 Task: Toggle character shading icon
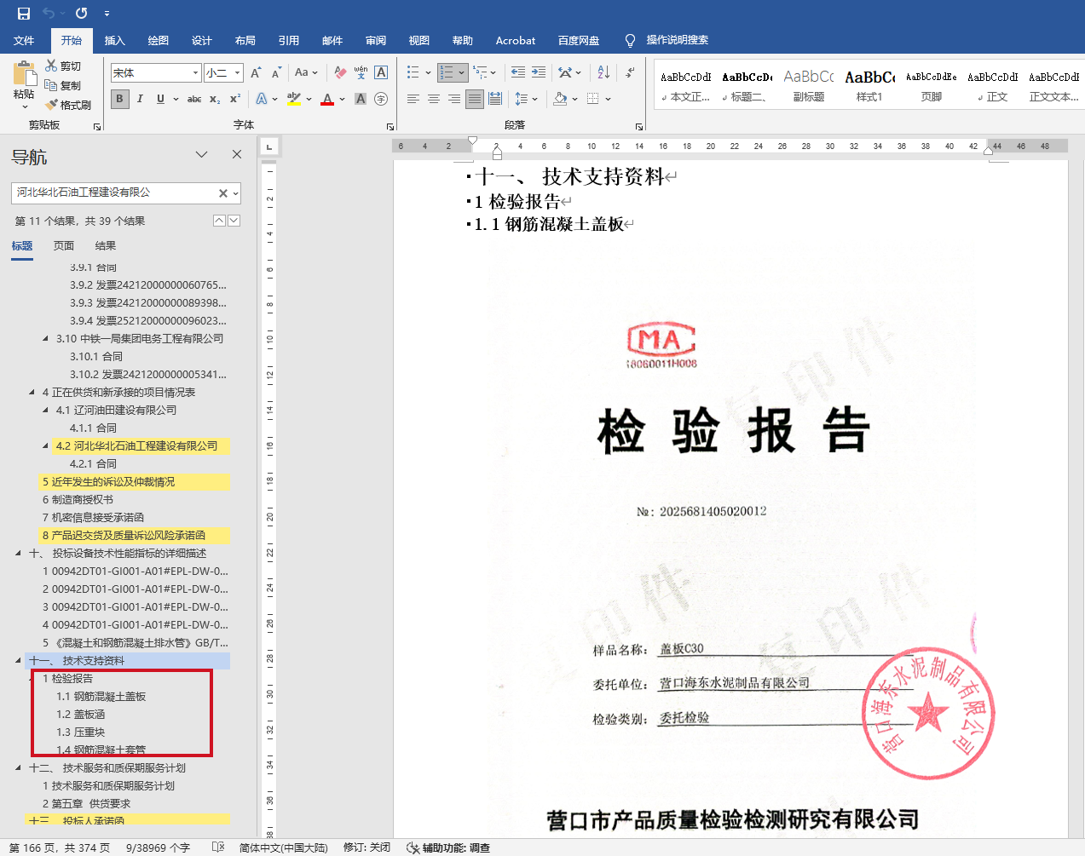pyautogui.click(x=361, y=99)
